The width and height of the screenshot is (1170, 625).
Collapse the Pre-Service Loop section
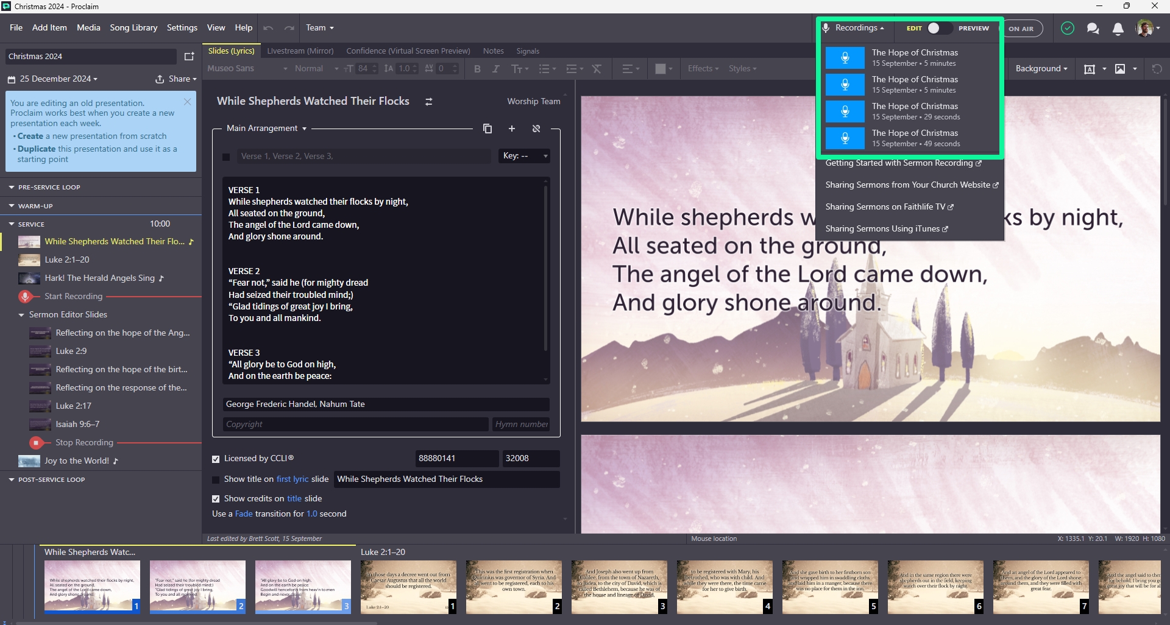(x=12, y=188)
